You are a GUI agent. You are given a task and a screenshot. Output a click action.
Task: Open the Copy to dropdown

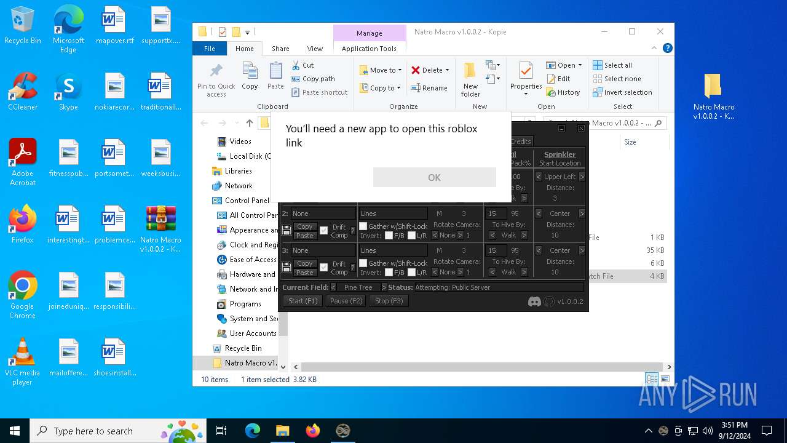coord(381,88)
